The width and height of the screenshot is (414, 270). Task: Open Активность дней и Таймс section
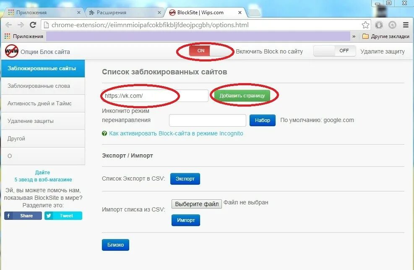click(x=43, y=103)
